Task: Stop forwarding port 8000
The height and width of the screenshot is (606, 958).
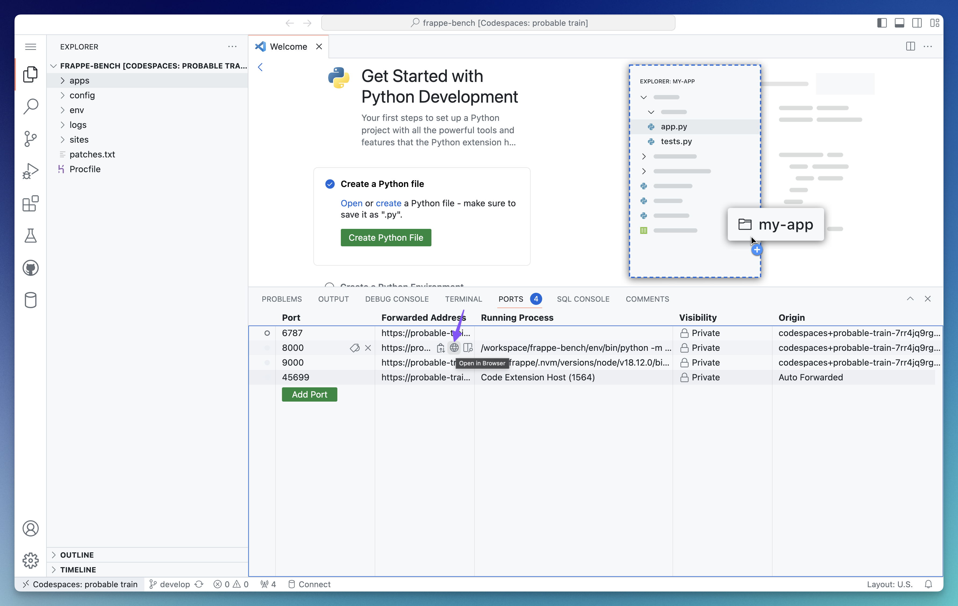Action: (x=368, y=348)
